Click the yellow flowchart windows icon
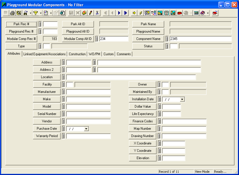Viewport: 239px width, 175px height. coord(147,13)
